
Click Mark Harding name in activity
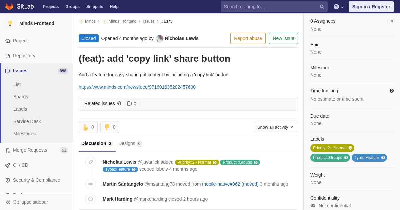117,199
